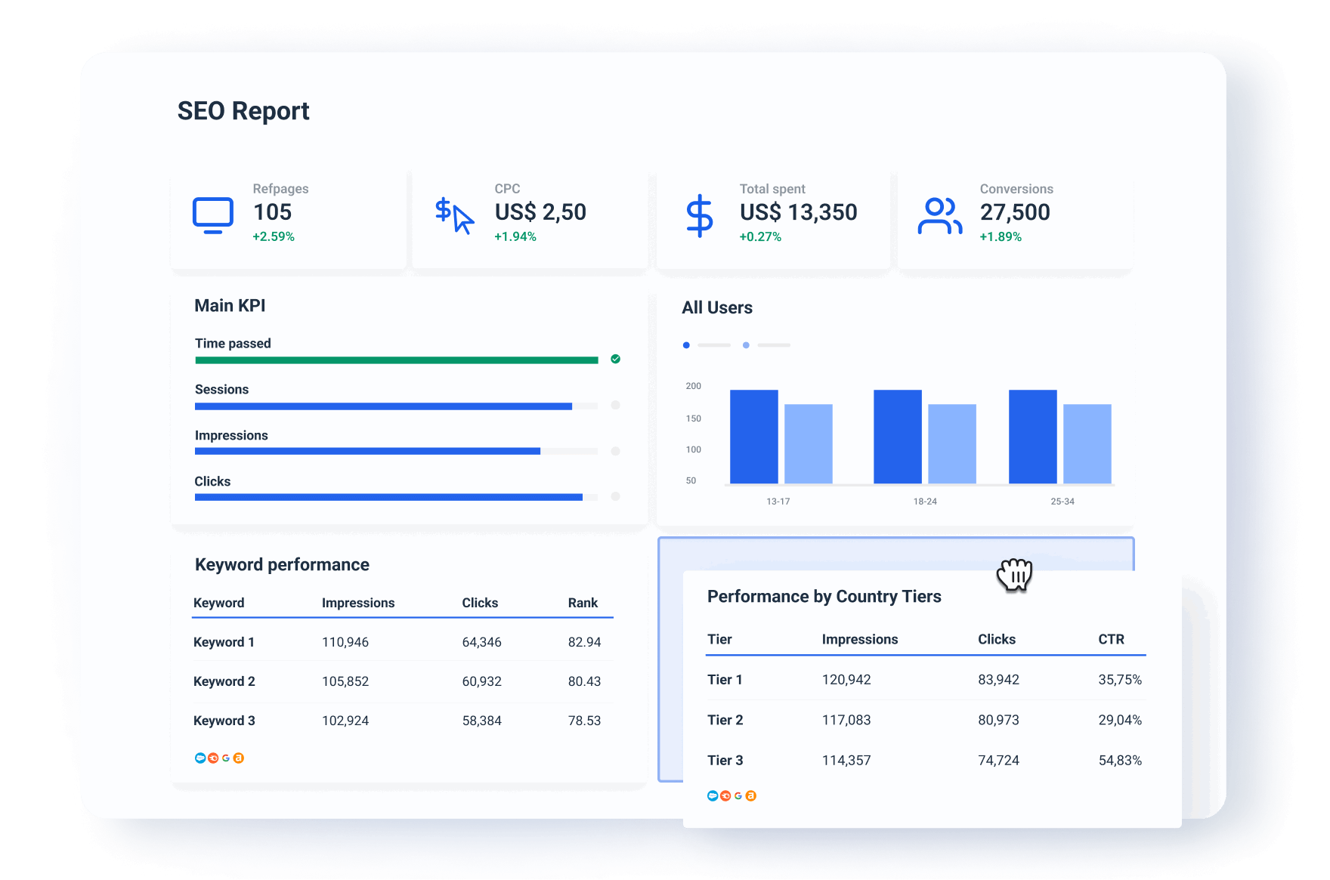Click the status dot beside Clicks bar

615,496
